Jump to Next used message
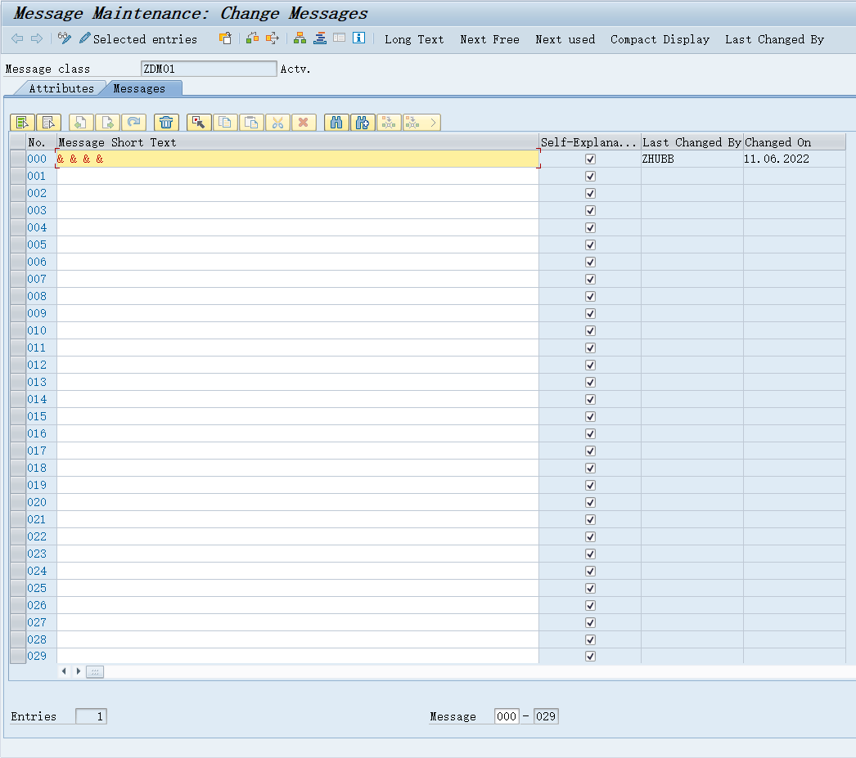Screen dimensions: 856x758 tap(565, 39)
